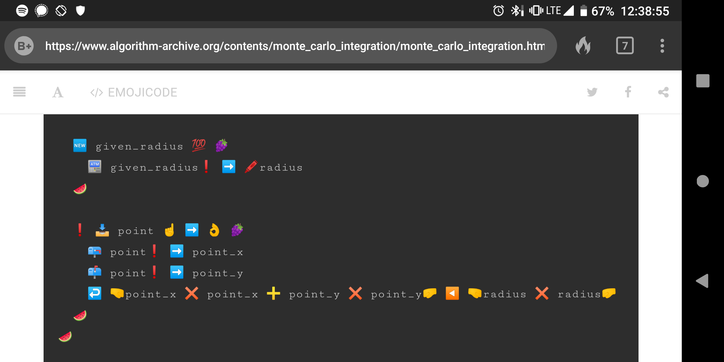The height and width of the screenshot is (362, 724).
Task: Tap the ATM emoji in the code block
Action: pos(95,167)
